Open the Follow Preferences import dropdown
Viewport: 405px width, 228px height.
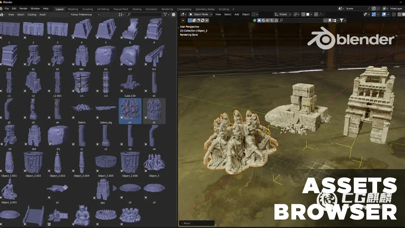[x=85, y=15]
